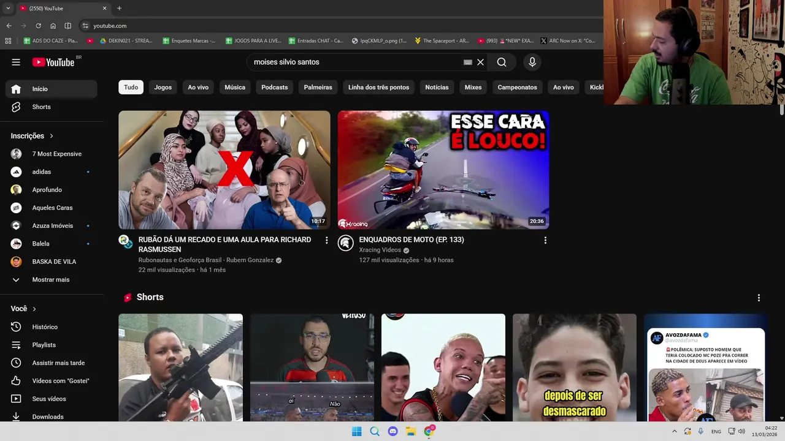Open the AVOZDAFAMA short
The height and width of the screenshot is (441, 785).
click(706, 367)
